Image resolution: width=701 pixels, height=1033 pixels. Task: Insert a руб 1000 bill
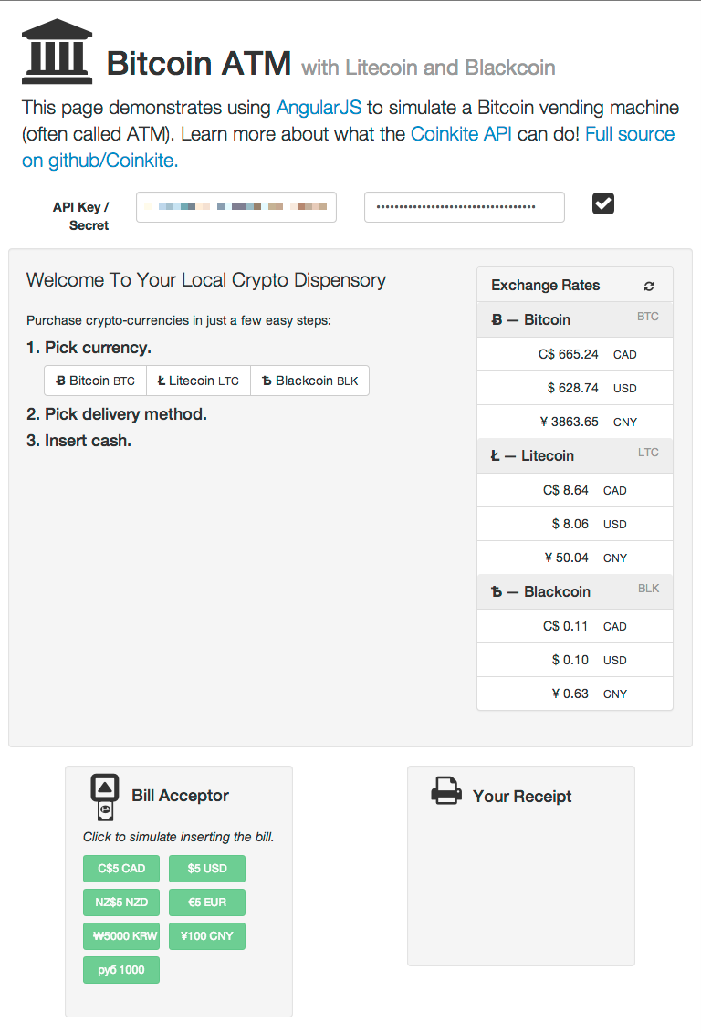point(121,970)
